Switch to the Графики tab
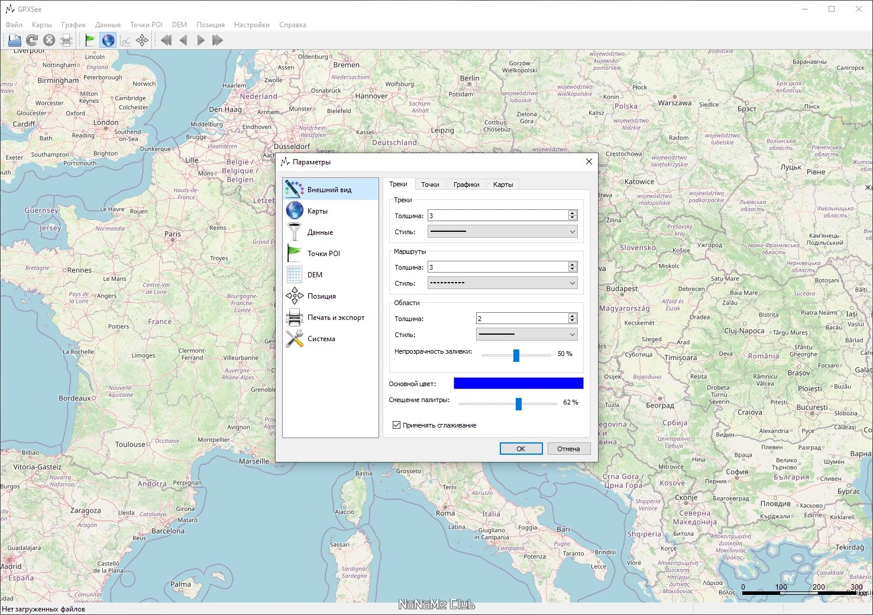Image resolution: width=873 pixels, height=615 pixels. coord(466,184)
